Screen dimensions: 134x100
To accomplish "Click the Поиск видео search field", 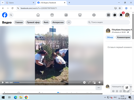I will (109, 22).
